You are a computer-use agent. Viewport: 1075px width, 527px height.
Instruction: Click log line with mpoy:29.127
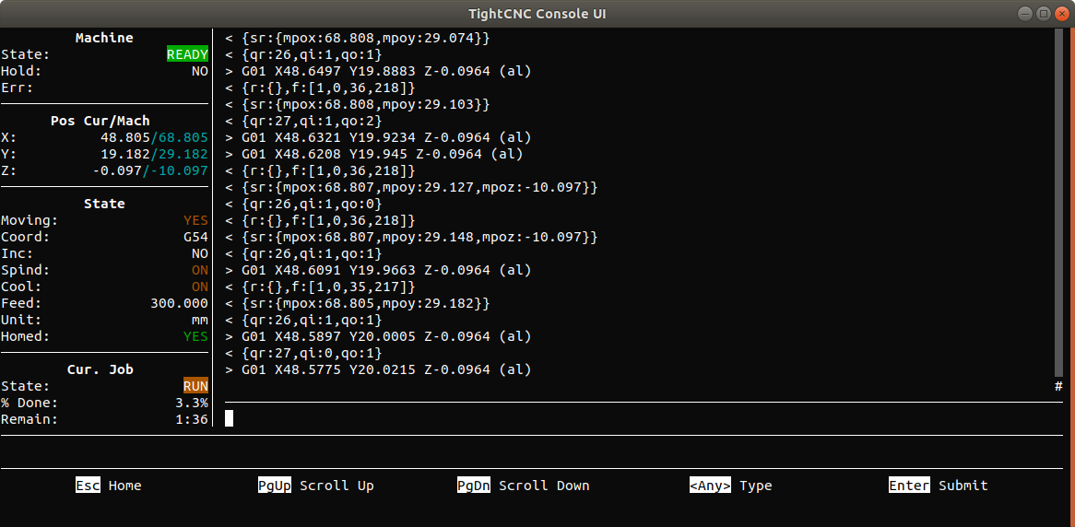pos(412,187)
